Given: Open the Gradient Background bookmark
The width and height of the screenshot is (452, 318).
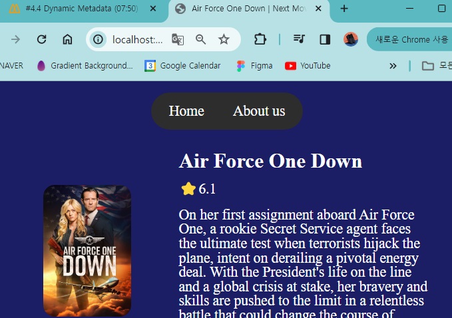Looking at the screenshot, I should pos(85,66).
